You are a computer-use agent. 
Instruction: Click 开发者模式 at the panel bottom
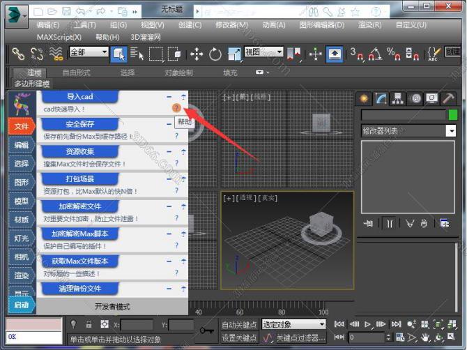pyautogui.click(x=112, y=307)
